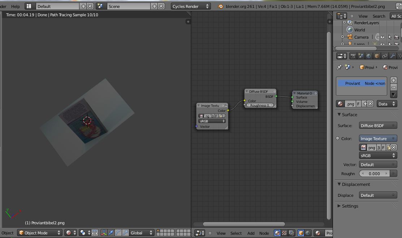This screenshot has height=238, width=402.
Task: Open the Constraints chain-link tab
Action: pyautogui.click(x=385, y=56)
